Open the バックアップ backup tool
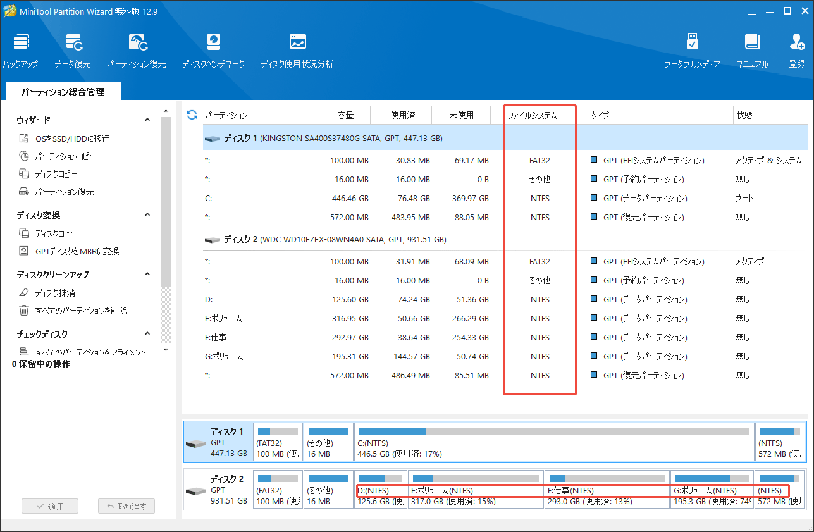 click(x=20, y=51)
